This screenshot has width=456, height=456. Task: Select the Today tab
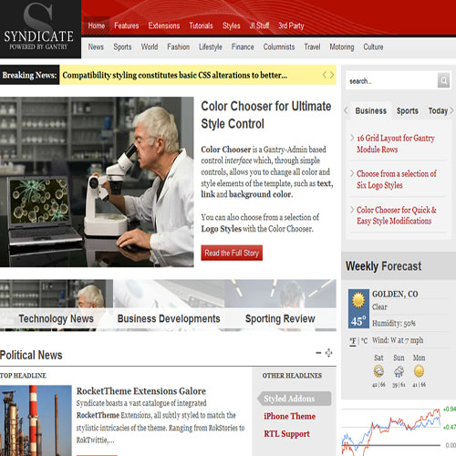[438, 110]
